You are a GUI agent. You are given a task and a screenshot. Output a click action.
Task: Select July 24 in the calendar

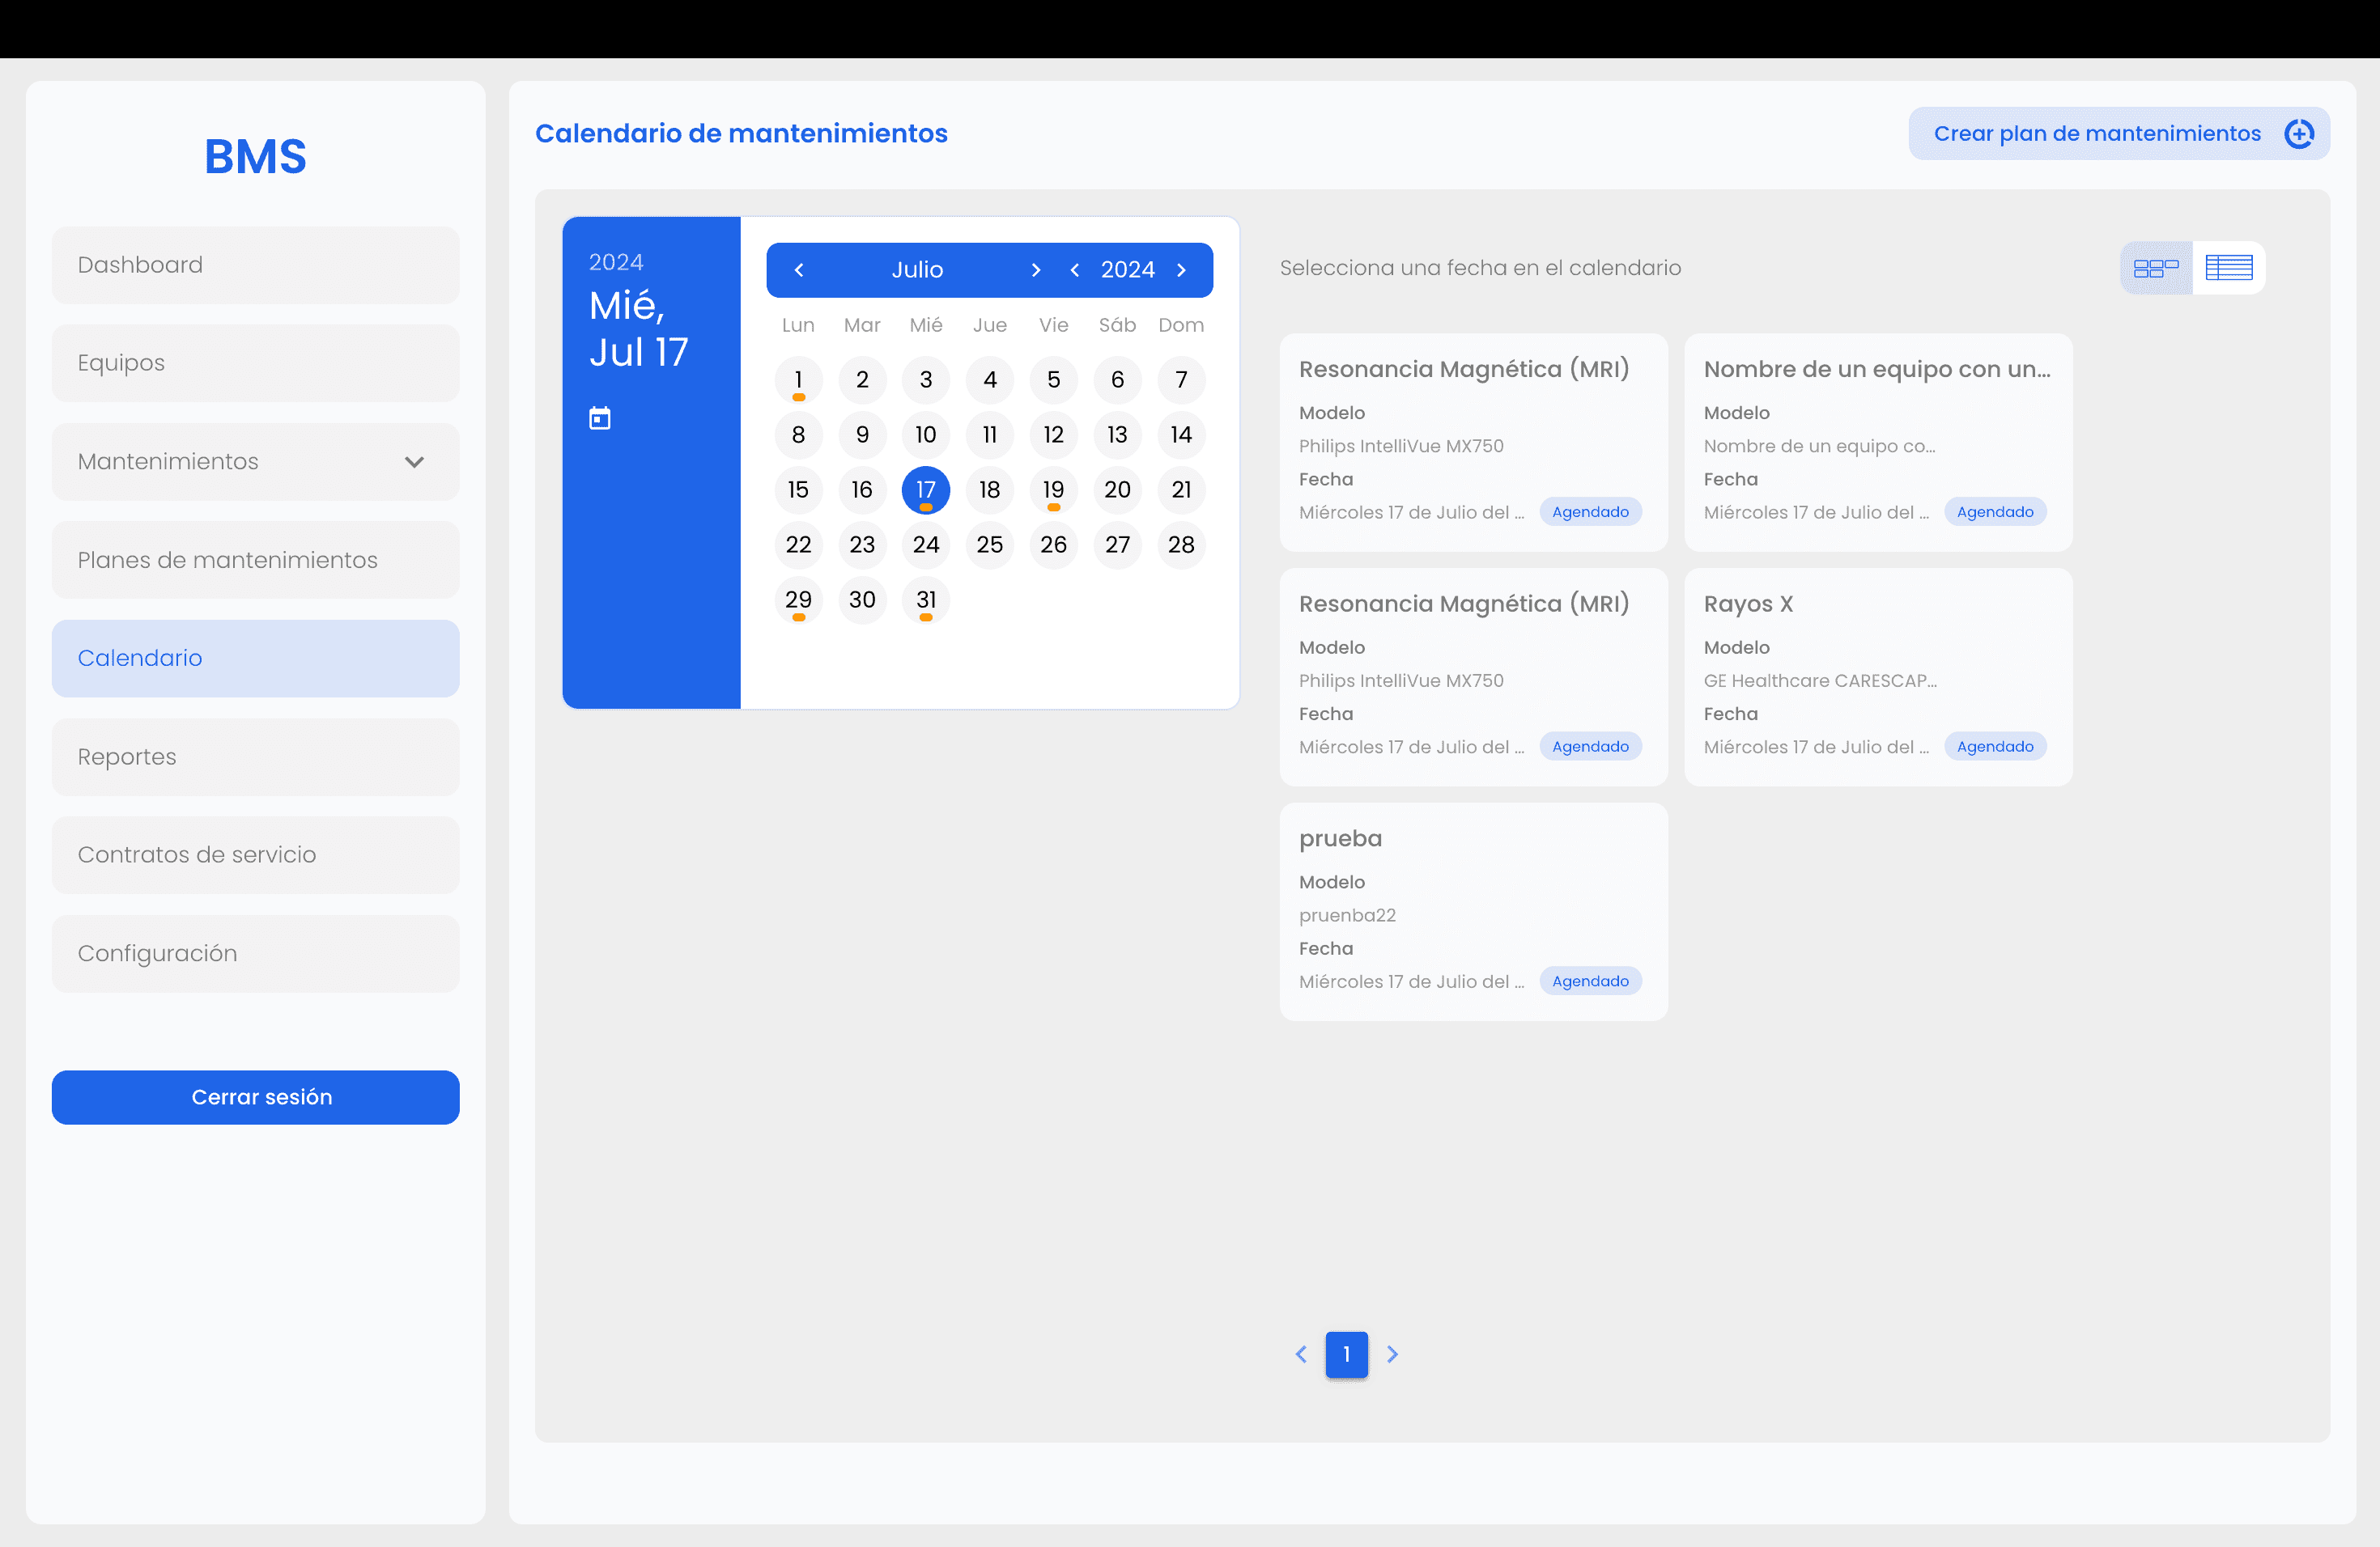(x=926, y=545)
